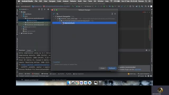The height and width of the screenshot is (95, 169).
Task: Open the File menu
Action: (36, 1)
